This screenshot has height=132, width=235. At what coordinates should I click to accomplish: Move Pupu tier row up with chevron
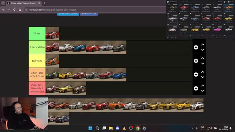203,85
